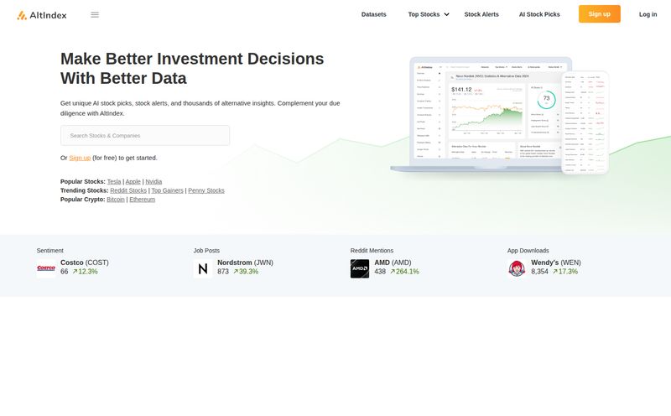Click the orange Sign up button
Viewport: 671px width, 416px height.
pyautogui.click(x=599, y=14)
